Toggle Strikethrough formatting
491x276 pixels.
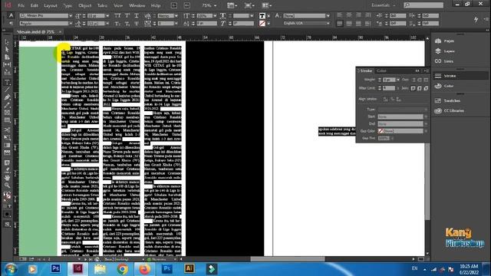pos(137,24)
